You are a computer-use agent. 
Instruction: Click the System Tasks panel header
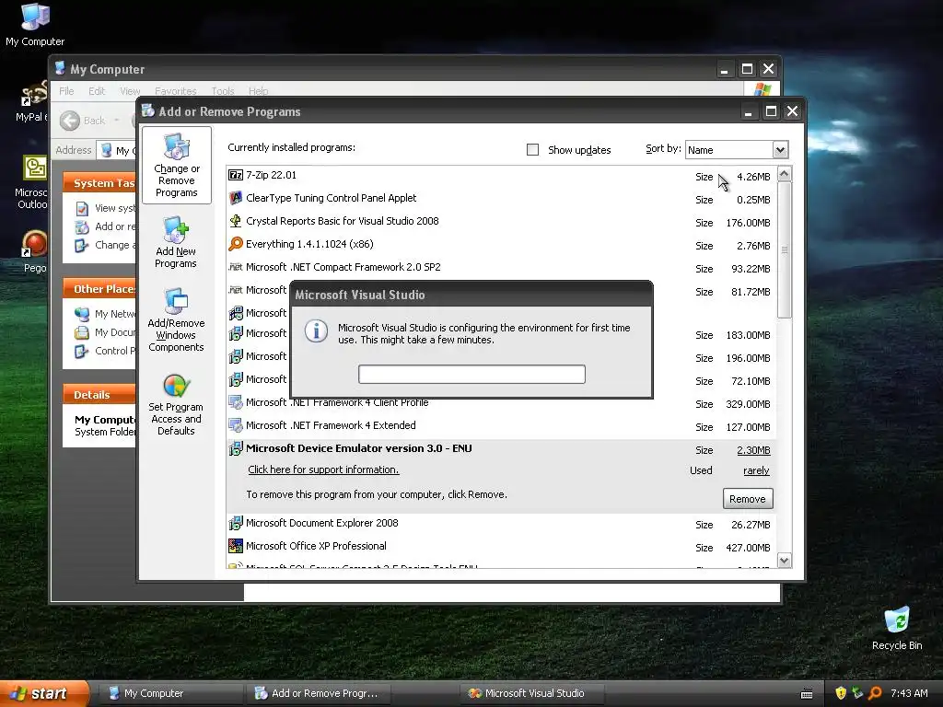[99, 183]
